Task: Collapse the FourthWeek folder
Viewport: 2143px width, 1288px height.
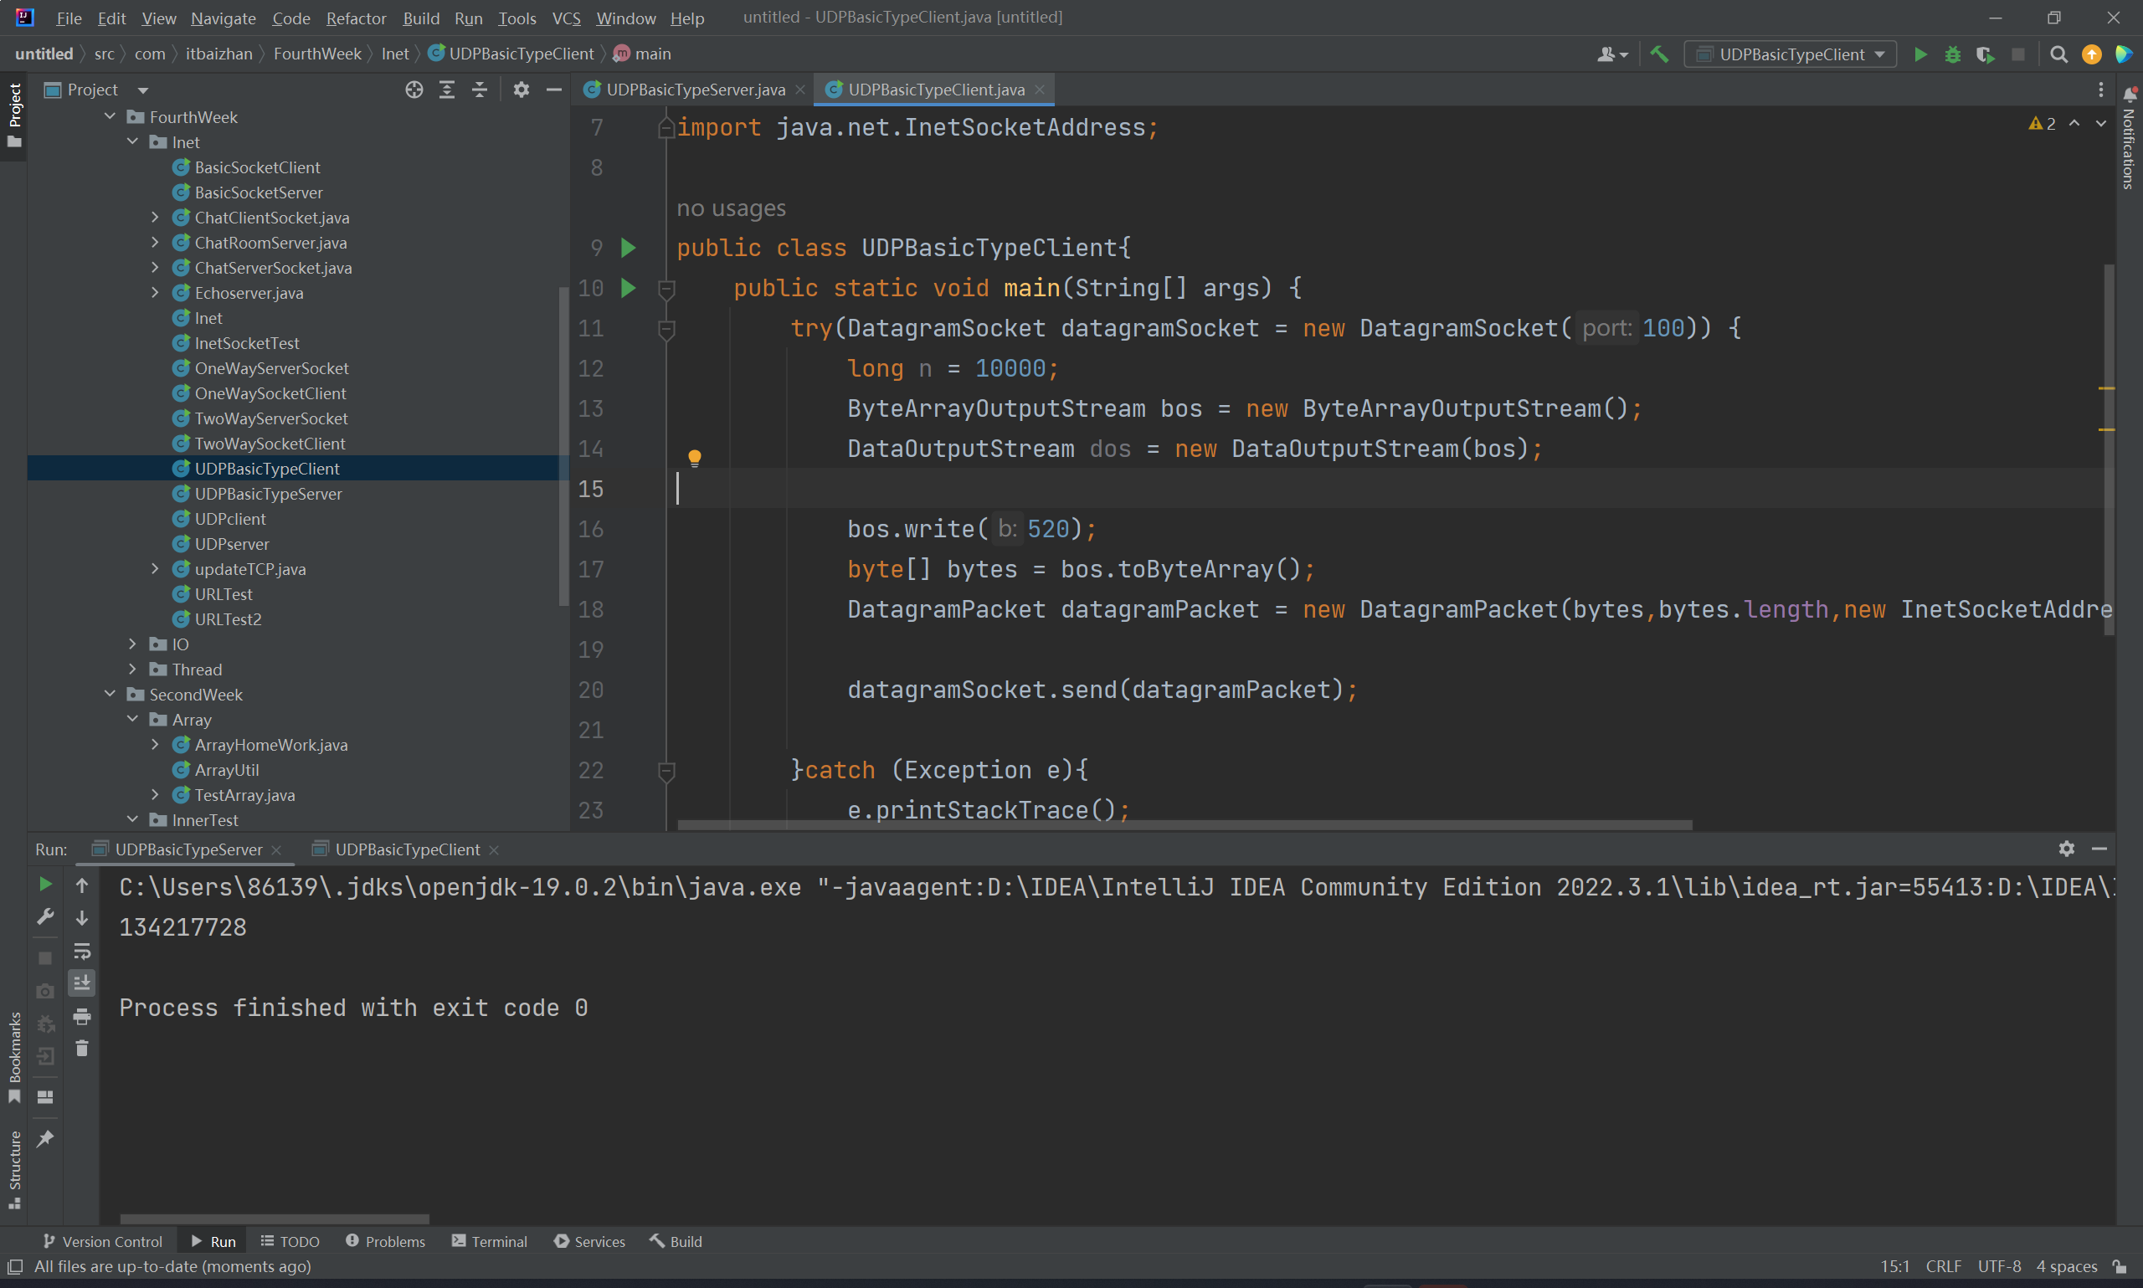Action: point(110,116)
